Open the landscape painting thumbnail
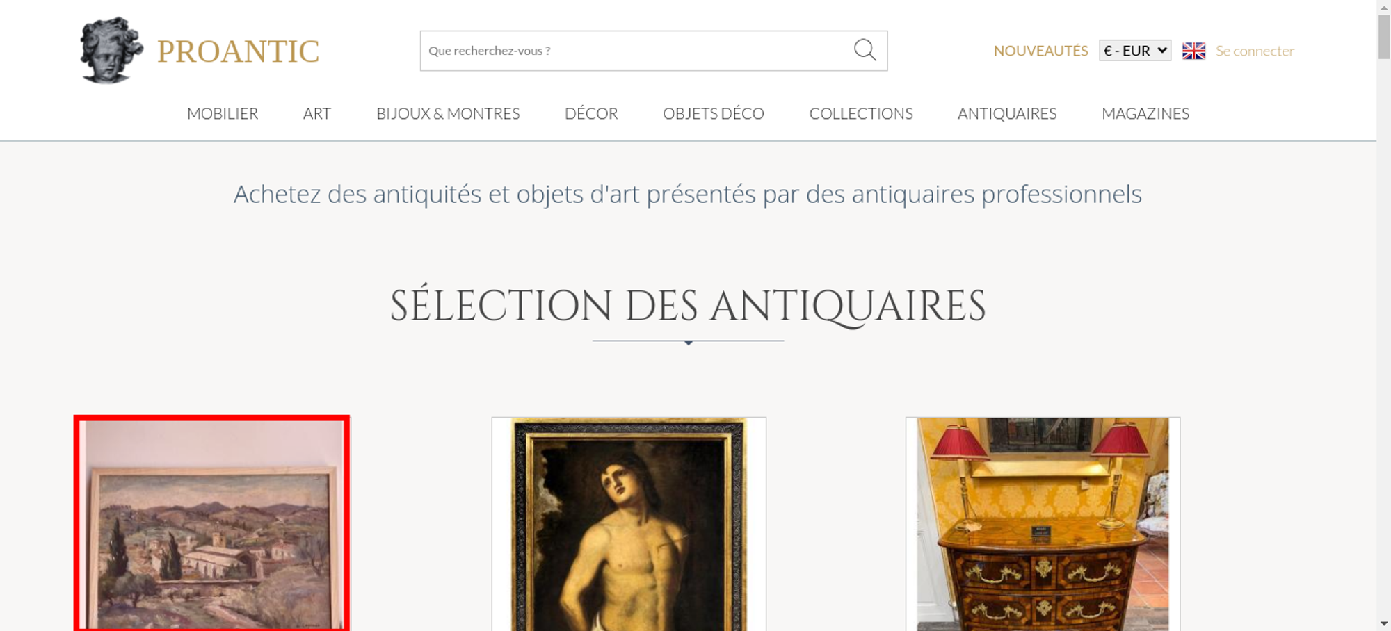 (211, 524)
